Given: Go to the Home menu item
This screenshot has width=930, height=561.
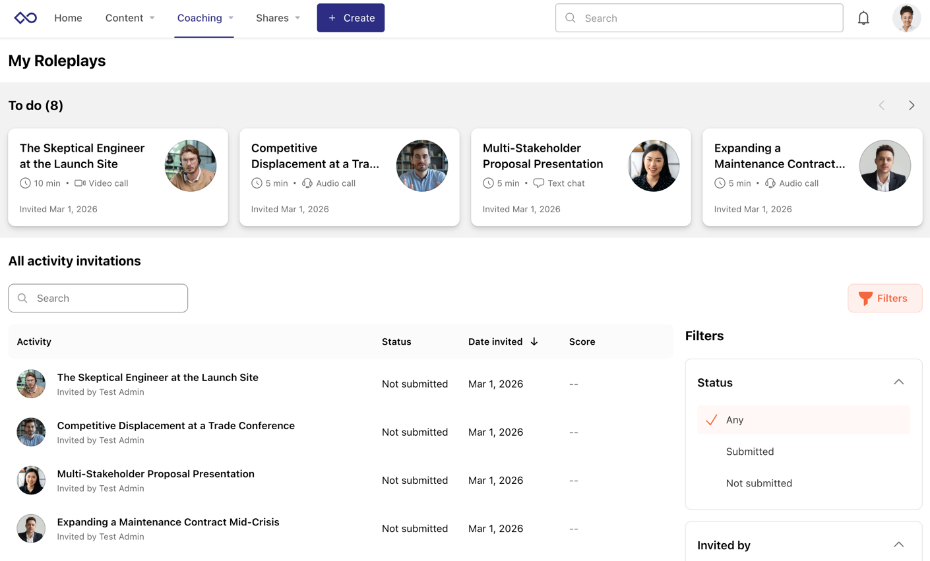Looking at the screenshot, I should point(68,18).
